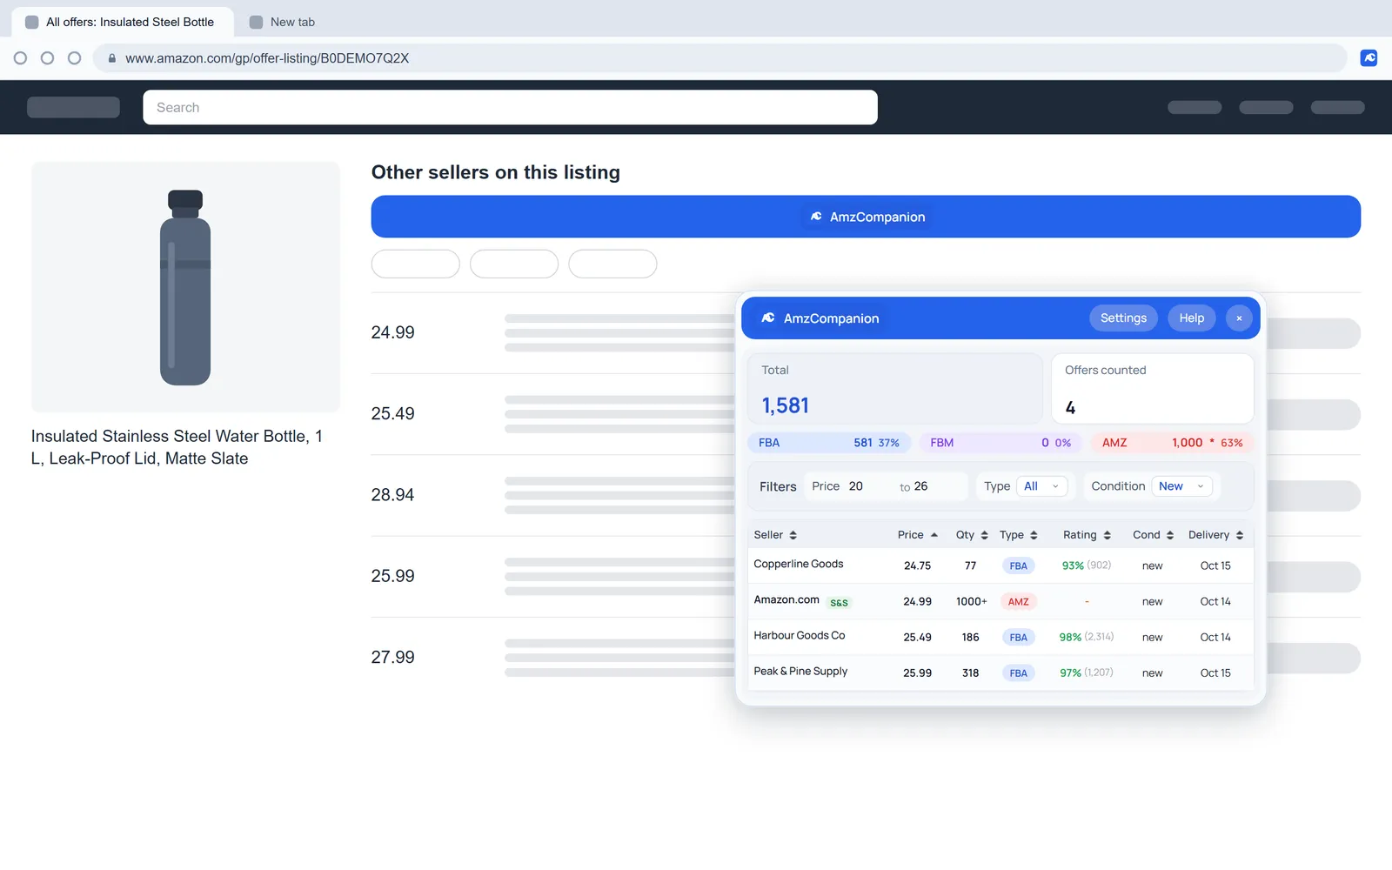Click the Help button in AmzCompanion panel

[x=1191, y=318]
